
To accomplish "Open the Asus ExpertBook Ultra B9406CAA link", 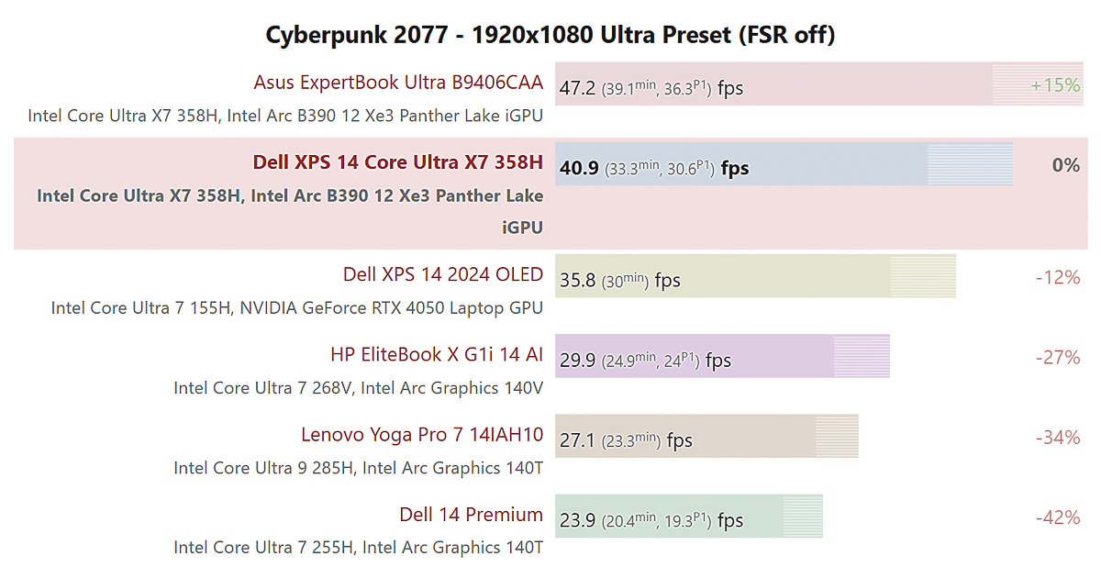I will tap(398, 83).
